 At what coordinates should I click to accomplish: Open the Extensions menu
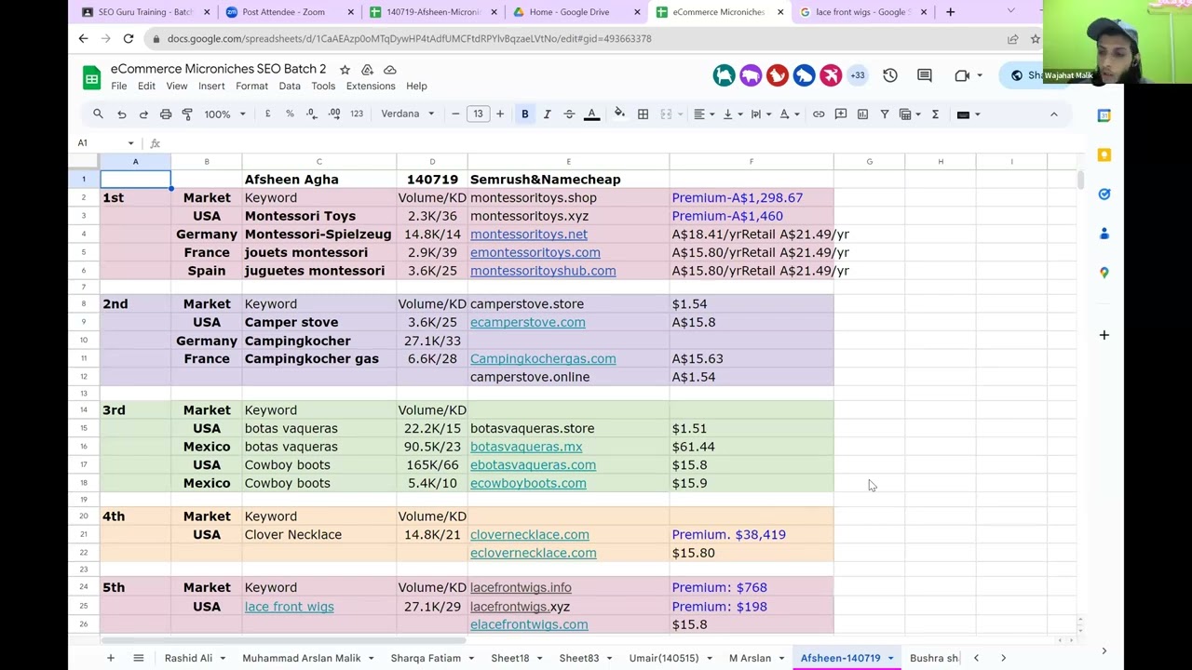pos(371,87)
